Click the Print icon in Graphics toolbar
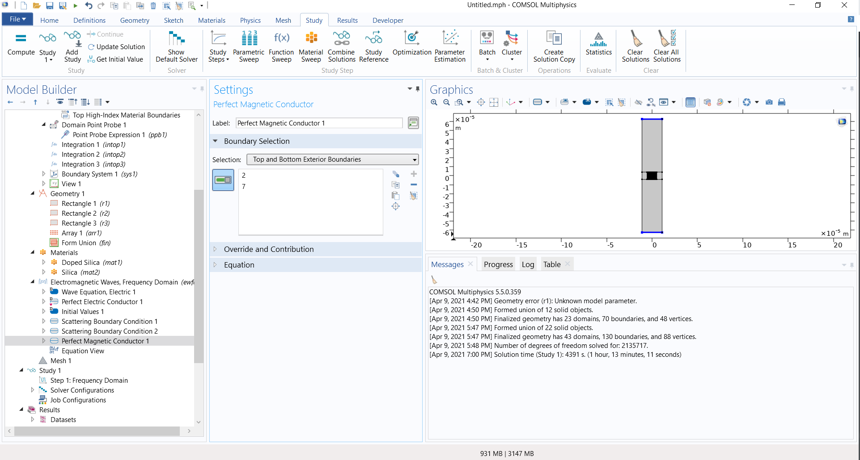 (x=782, y=102)
